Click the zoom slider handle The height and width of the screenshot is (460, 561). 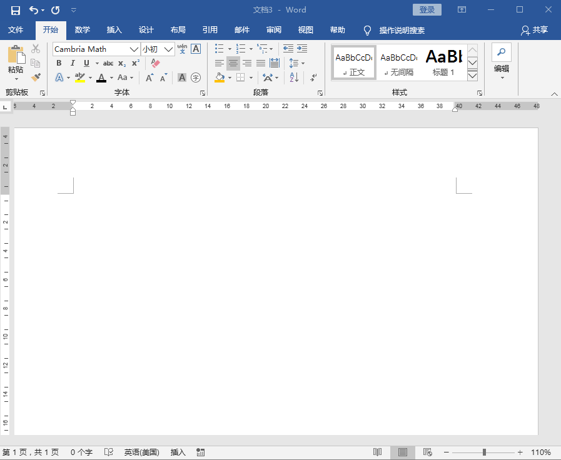click(483, 452)
